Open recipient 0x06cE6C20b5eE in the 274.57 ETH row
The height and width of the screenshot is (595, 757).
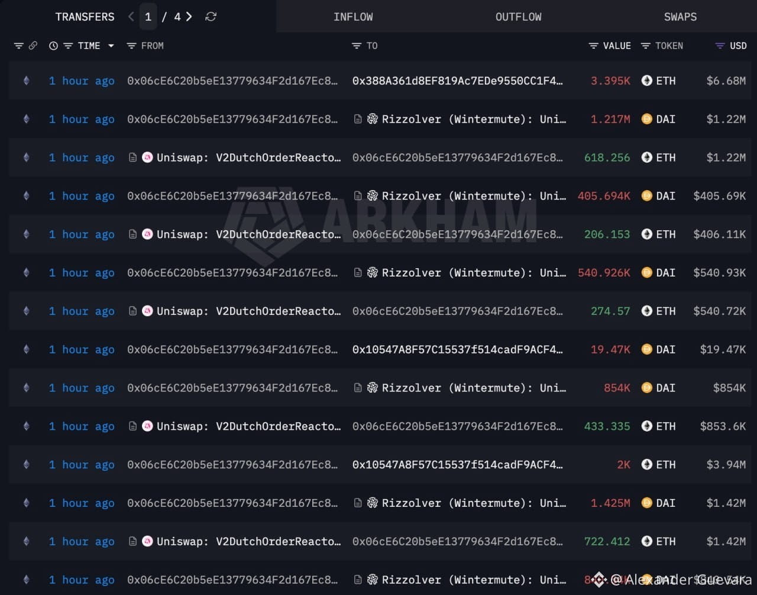point(458,311)
